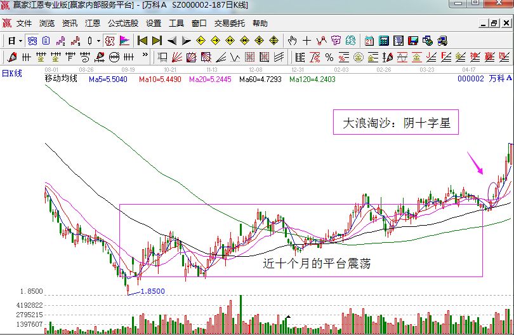
Task: Open the calendar date icon
Action: pyautogui.click(x=369, y=41)
